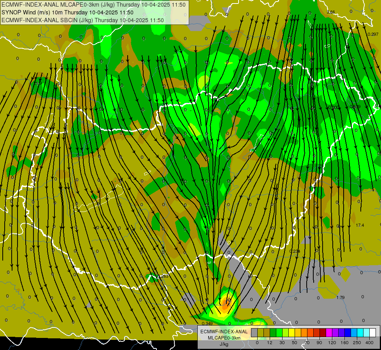Click the amber legend swatch after tick 50
This screenshot has width=381, height=350.
coord(298,332)
